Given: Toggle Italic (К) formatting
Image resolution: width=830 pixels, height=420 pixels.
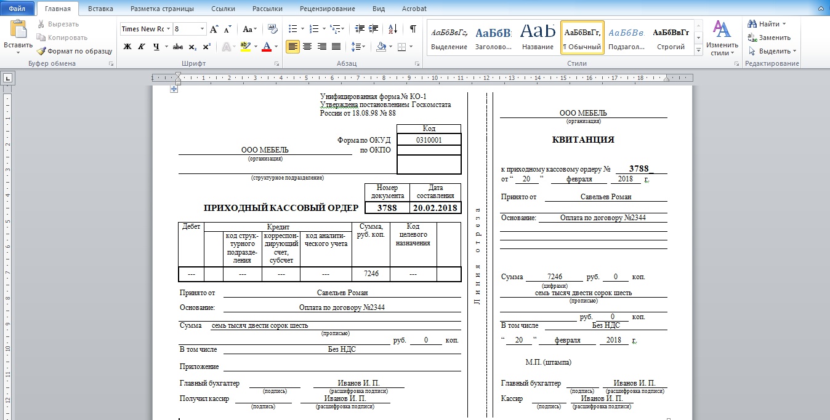Looking at the screenshot, I should click(141, 47).
